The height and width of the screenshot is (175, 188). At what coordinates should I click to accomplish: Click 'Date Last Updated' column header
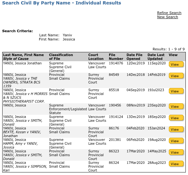[x=156, y=57]
